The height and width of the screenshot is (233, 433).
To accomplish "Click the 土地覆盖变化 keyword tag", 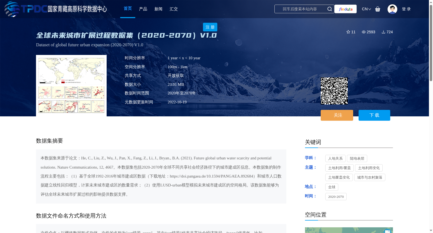I will (339, 178).
